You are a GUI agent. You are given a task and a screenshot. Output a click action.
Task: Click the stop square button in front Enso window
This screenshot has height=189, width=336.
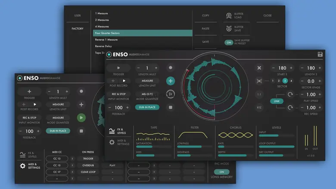(170, 107)
